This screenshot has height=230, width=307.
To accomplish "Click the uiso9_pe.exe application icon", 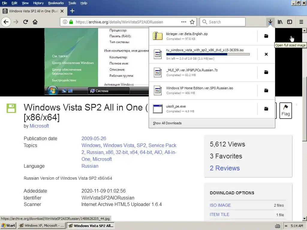I will tap(158, 109).
